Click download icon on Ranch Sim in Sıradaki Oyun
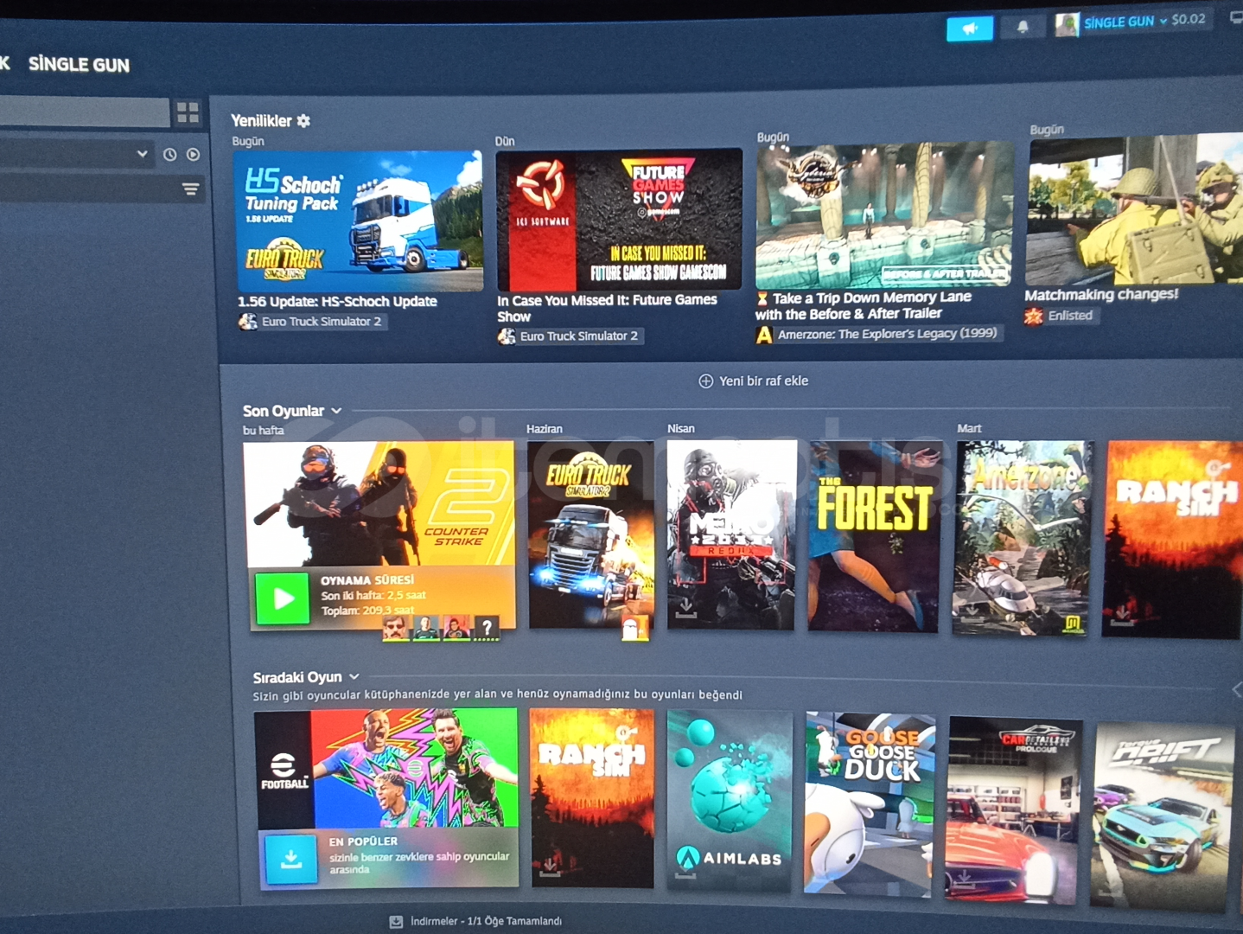This screenshot has height=934, width=1243. tap(549, 867)
